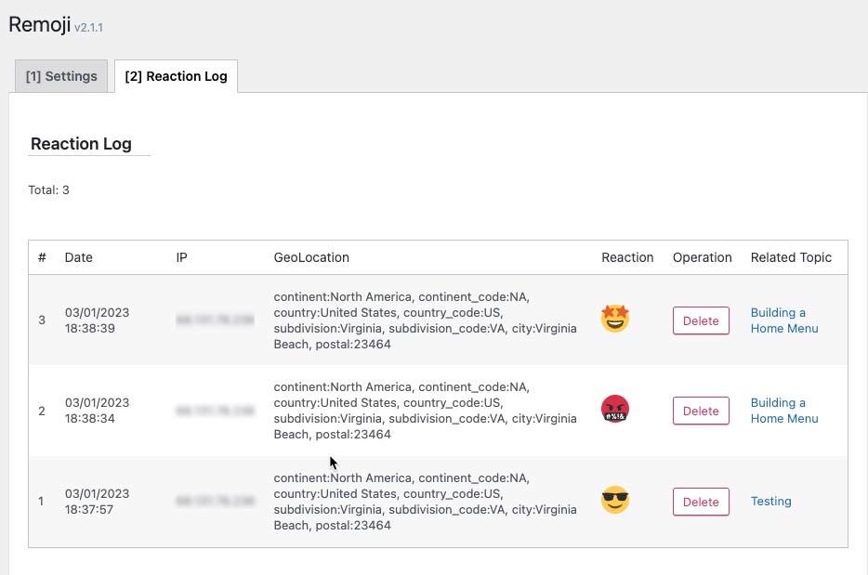Click the Reaction Log section heading
The height and width of the screenshot is (575, 868).
pos(81,144)
